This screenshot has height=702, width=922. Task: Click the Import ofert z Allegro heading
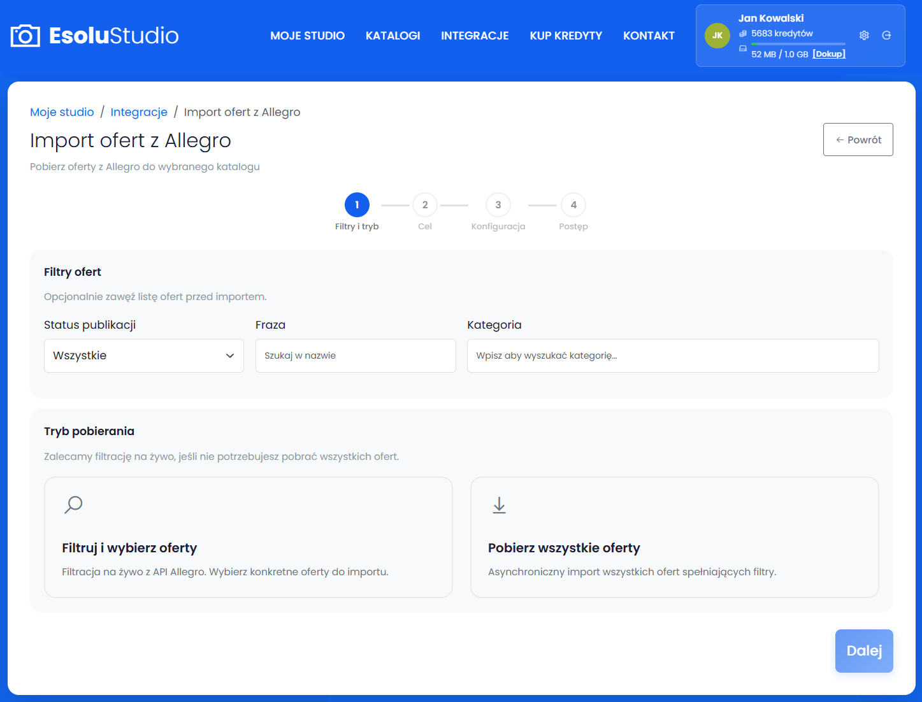pos(131,141)
